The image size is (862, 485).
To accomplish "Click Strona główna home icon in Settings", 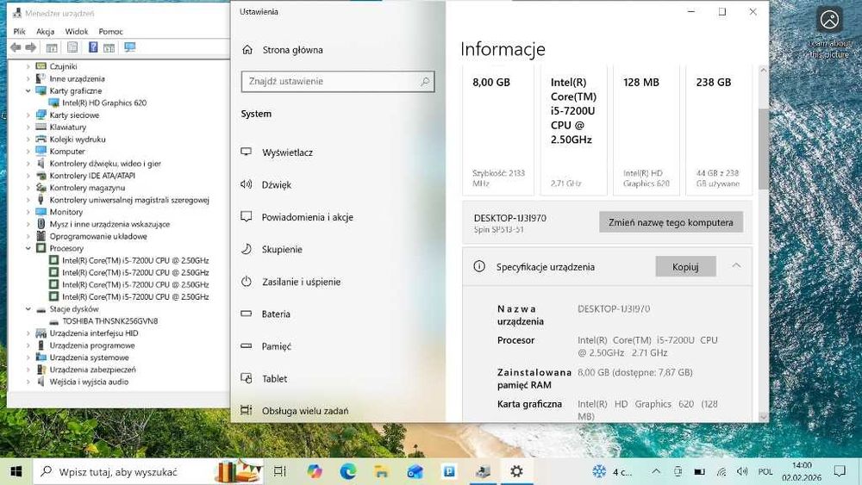I will 247,50.
